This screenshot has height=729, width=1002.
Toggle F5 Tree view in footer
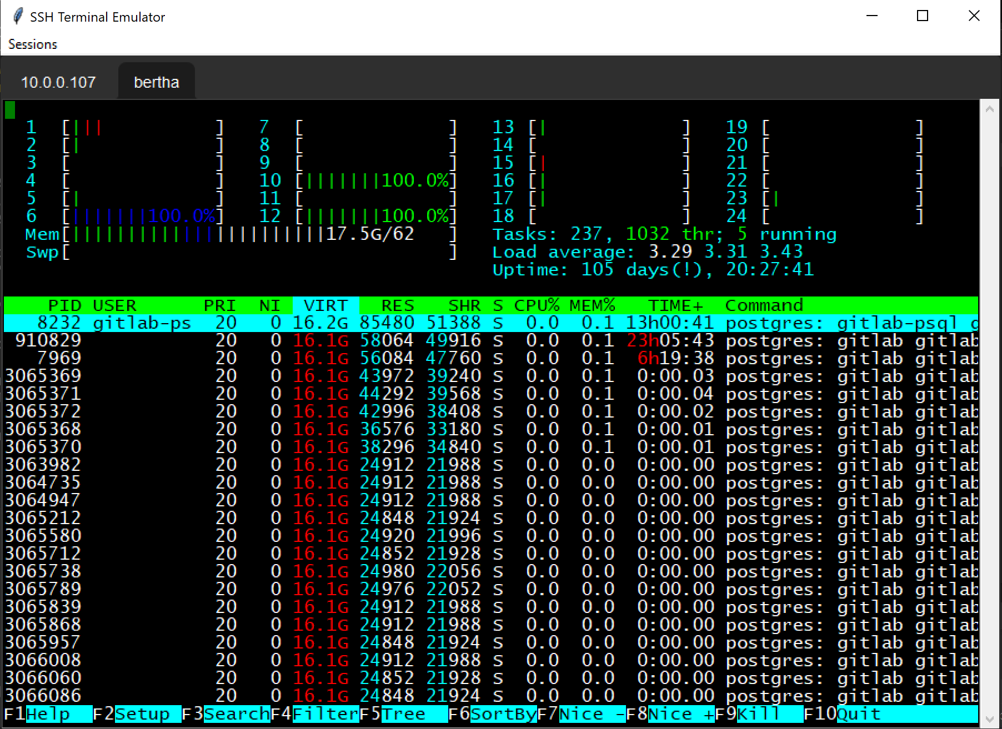(x=403, y=714)
